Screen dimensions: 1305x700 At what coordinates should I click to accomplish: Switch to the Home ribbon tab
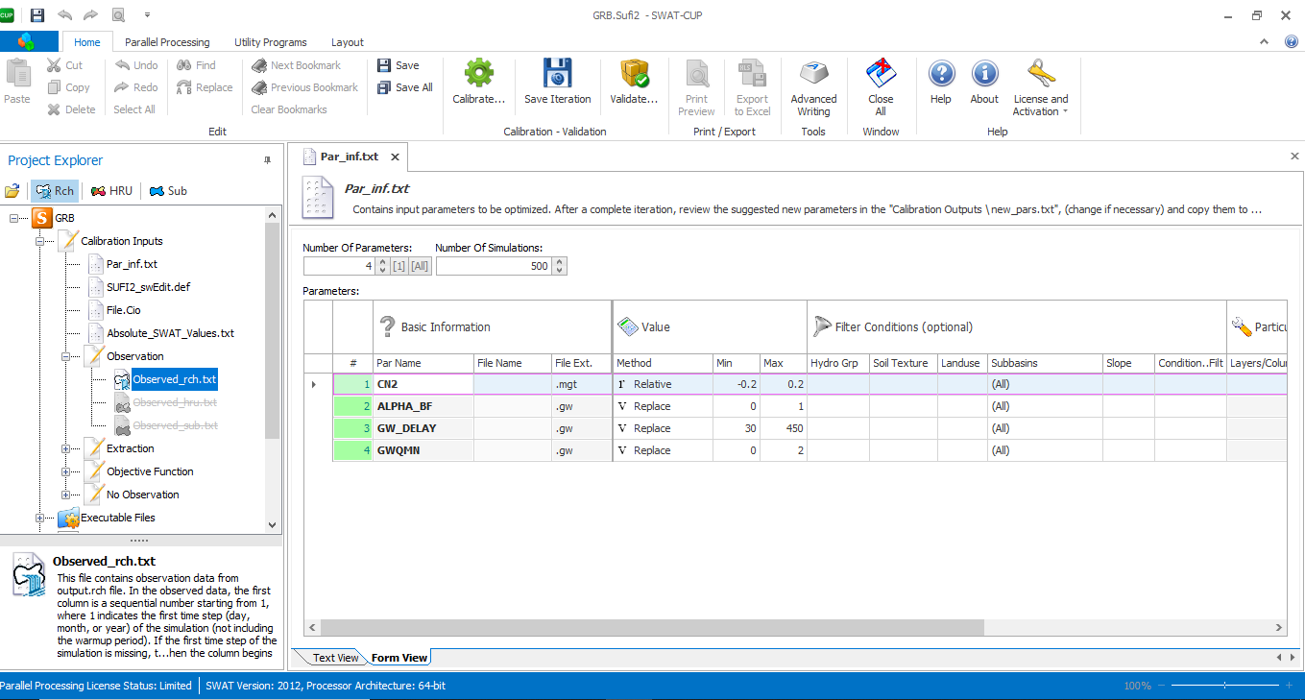pyautogui.click(x=87, y=42)
